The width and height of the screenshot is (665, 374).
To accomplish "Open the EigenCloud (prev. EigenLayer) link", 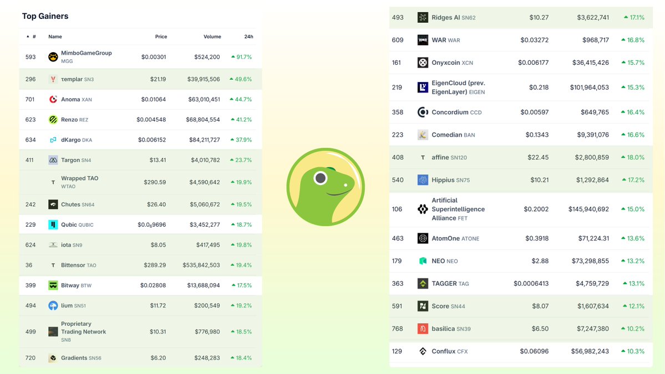I will [x=458, y=87].
